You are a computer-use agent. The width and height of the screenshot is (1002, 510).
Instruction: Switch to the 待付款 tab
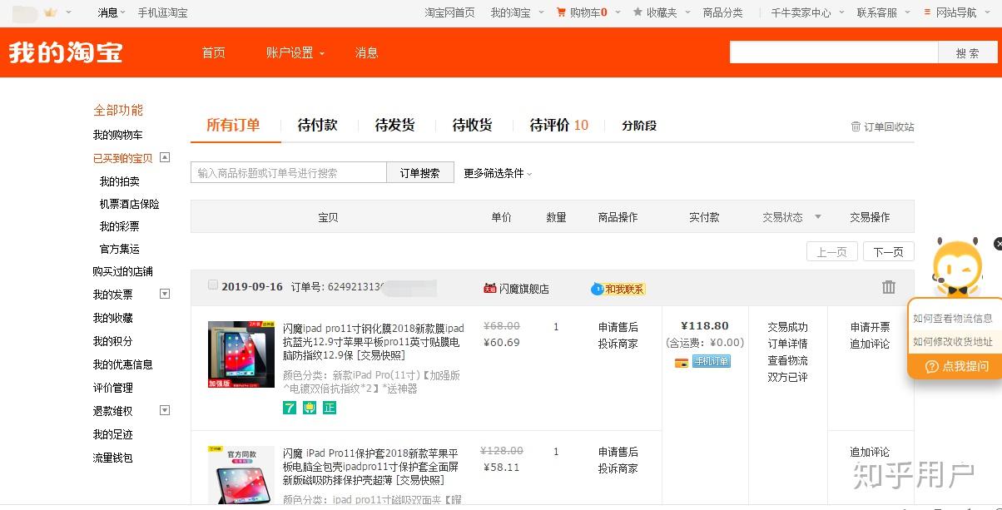[318, 125]
